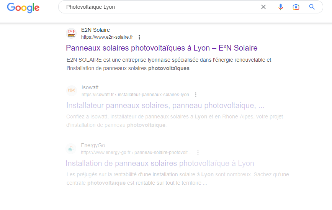Click the Isowatt site favicon

point(72,90)
